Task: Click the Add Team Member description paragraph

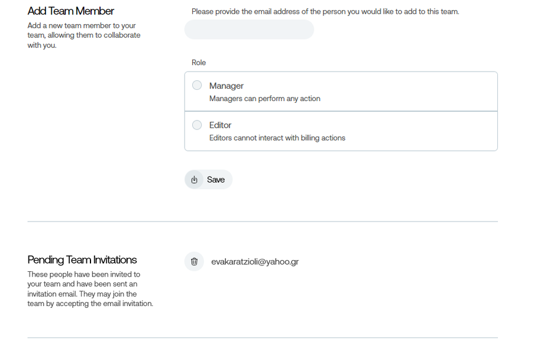Action: tap(84, 35)
